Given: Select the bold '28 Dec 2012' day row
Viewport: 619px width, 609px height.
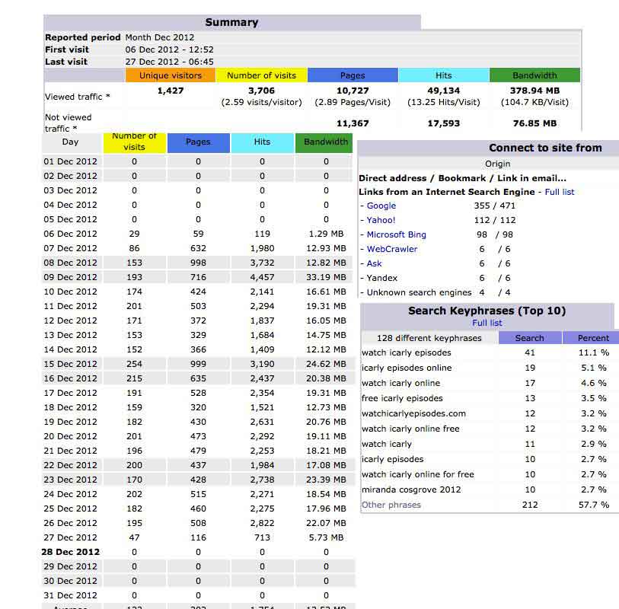Looking at the screenshot, I should (197, 552).
